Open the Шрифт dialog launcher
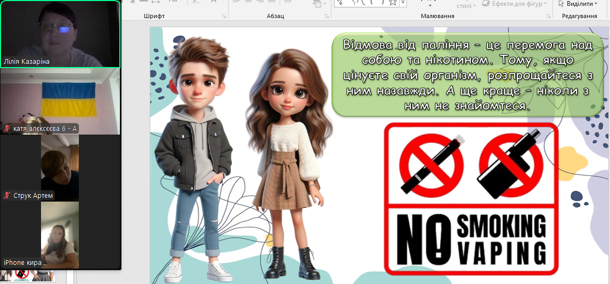610x284 pixels. point(224,16)
